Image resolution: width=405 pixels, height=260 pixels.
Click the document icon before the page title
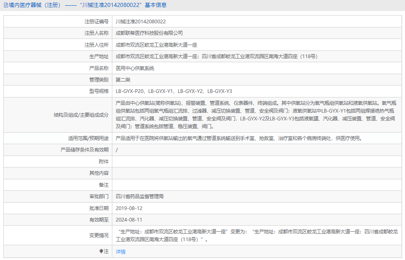(6, 5)
